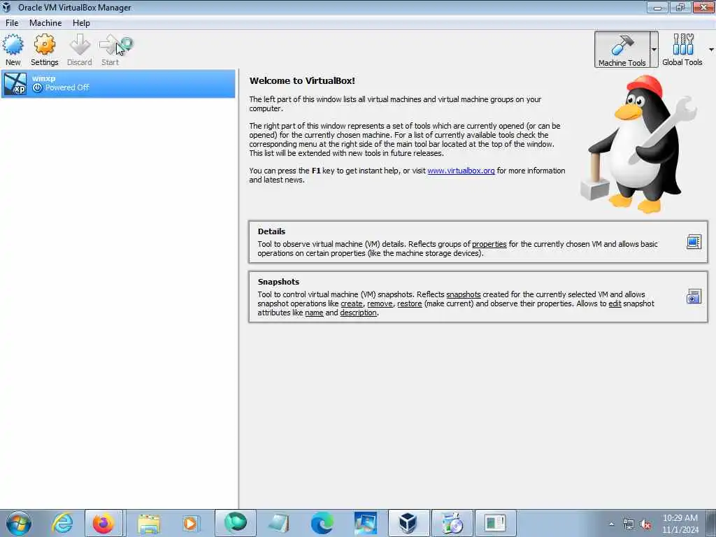The height and width of the screenshot is (537, 716).
Task: Click the description link
Action: click(358, 313)
